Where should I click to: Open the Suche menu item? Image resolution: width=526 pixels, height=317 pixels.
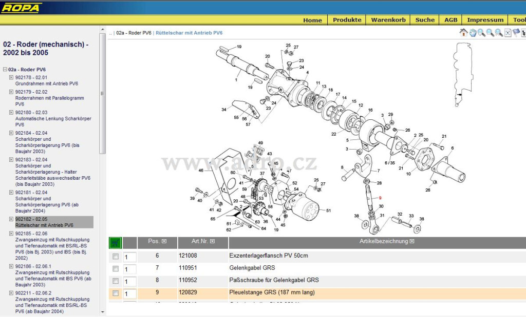pos(425,20)
